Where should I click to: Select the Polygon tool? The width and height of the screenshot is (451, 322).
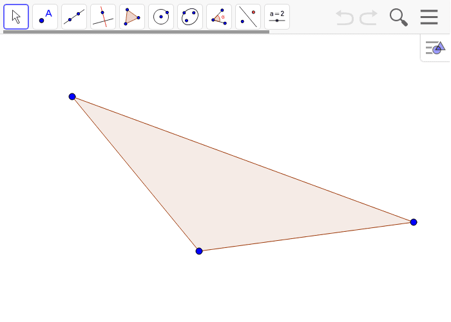[x=132, y=17]
